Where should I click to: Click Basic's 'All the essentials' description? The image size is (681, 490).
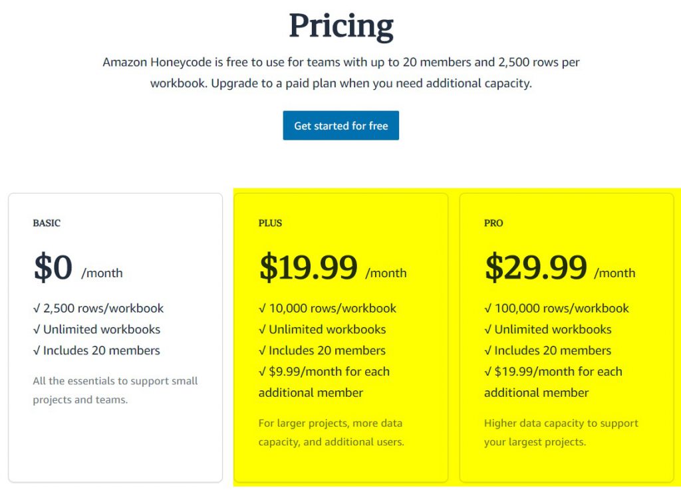(x=115, y=390)
